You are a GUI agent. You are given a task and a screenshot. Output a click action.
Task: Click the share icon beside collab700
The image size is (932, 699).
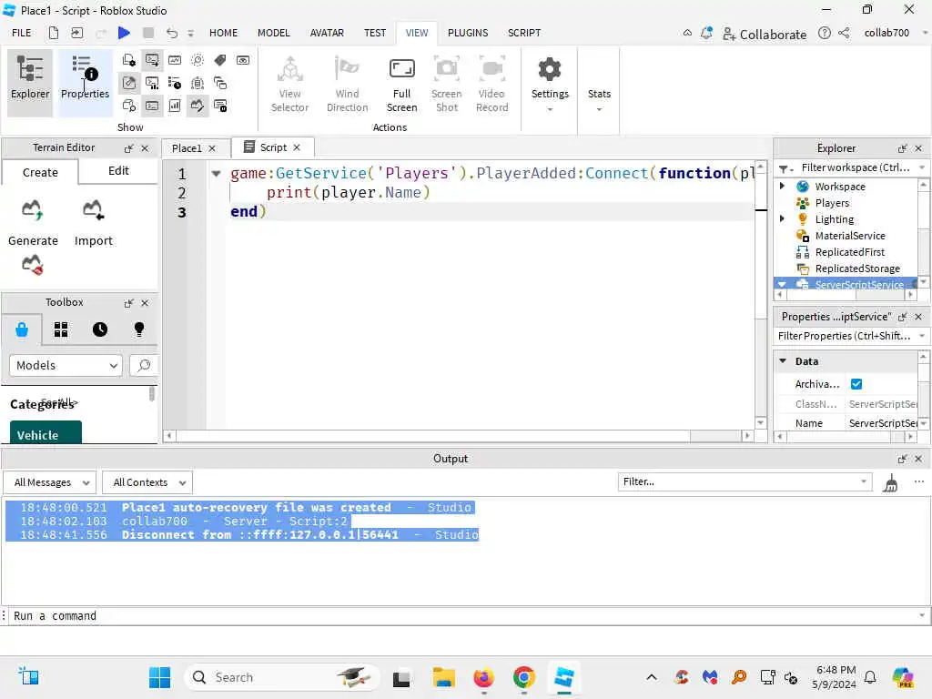pyautogui.click(x=844, y=34)
